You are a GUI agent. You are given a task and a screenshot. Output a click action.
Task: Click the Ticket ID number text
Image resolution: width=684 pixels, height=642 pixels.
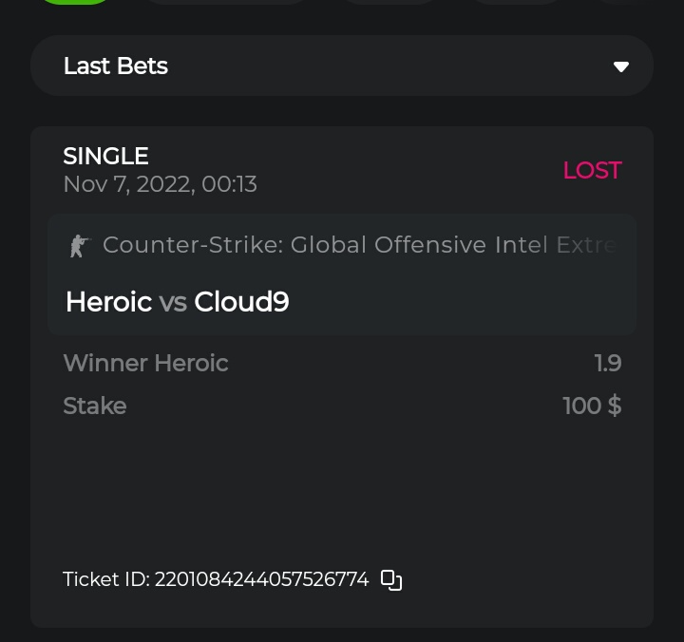(x=261, y=579)
